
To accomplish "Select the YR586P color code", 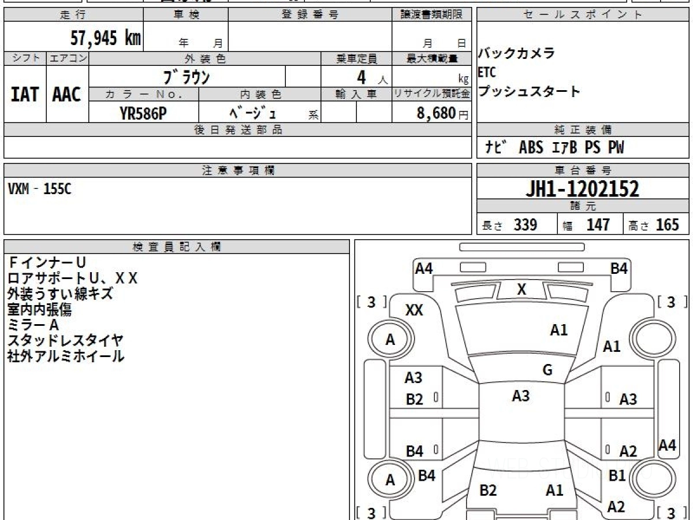I will click(x=143, y=113).
